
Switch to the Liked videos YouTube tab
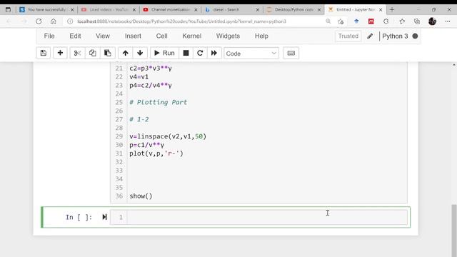coord(109,9)
